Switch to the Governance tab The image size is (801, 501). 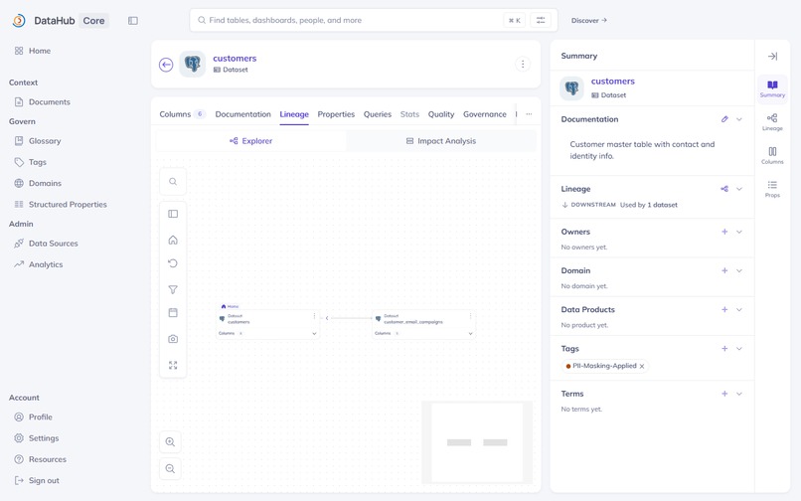pos(485,114)
